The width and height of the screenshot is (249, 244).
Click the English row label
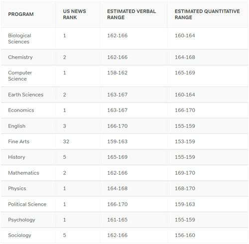click(x=16, y=126)
